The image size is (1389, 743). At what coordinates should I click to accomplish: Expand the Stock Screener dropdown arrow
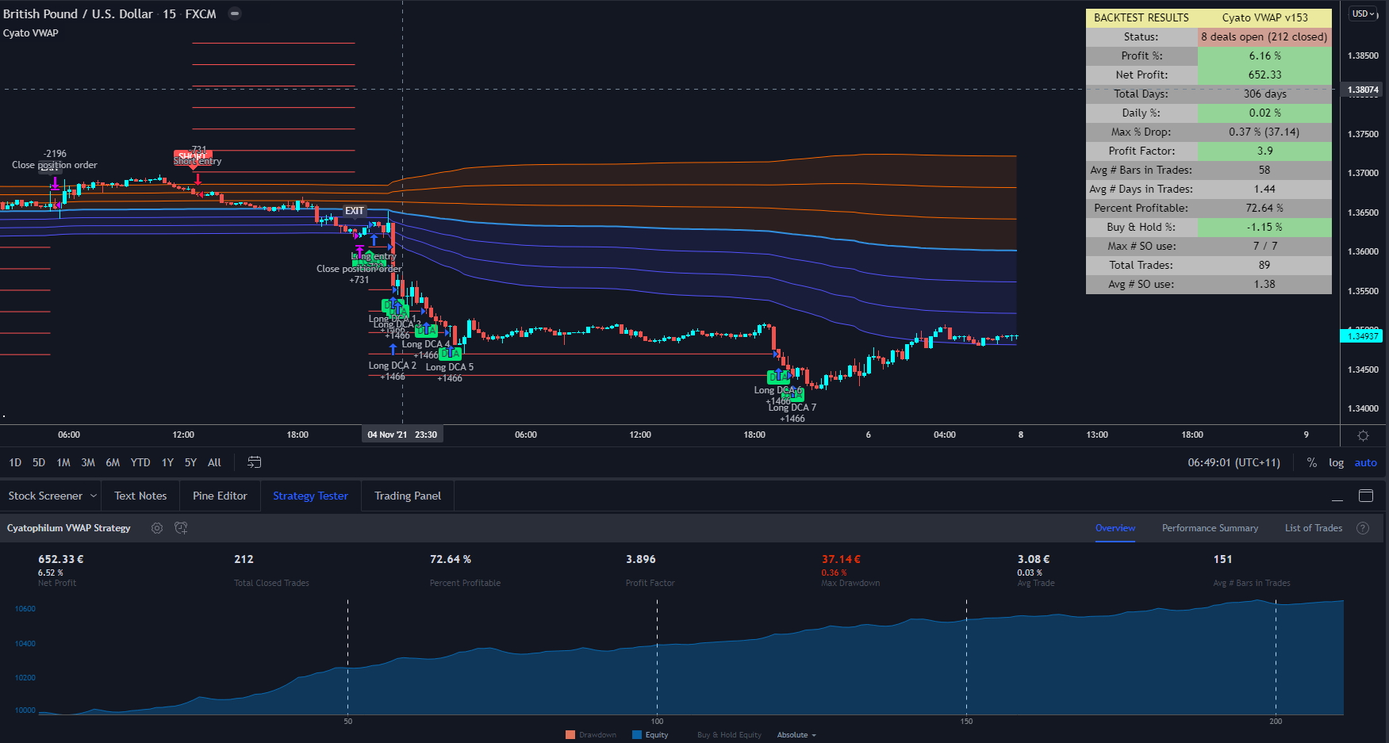(x=94, y=496)
